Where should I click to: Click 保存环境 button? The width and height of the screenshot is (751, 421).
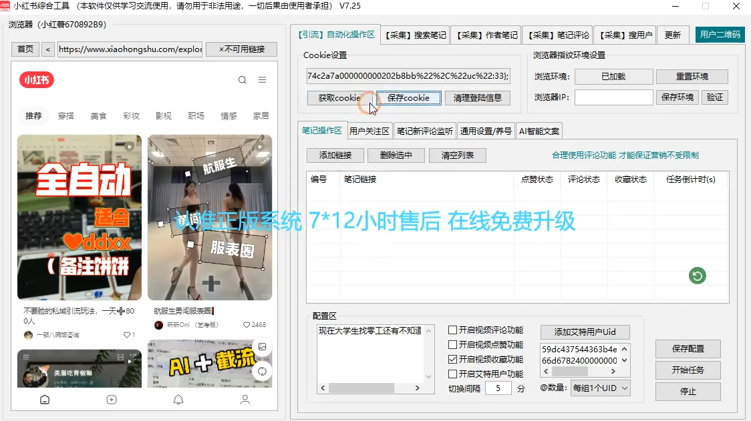678,97
